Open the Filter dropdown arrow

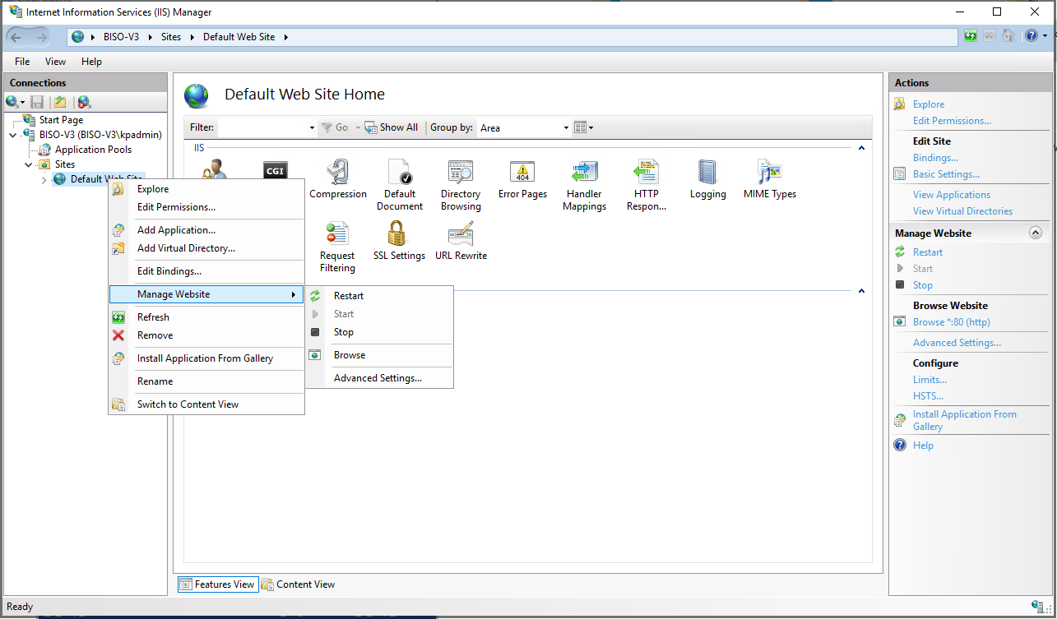point(312,128)
